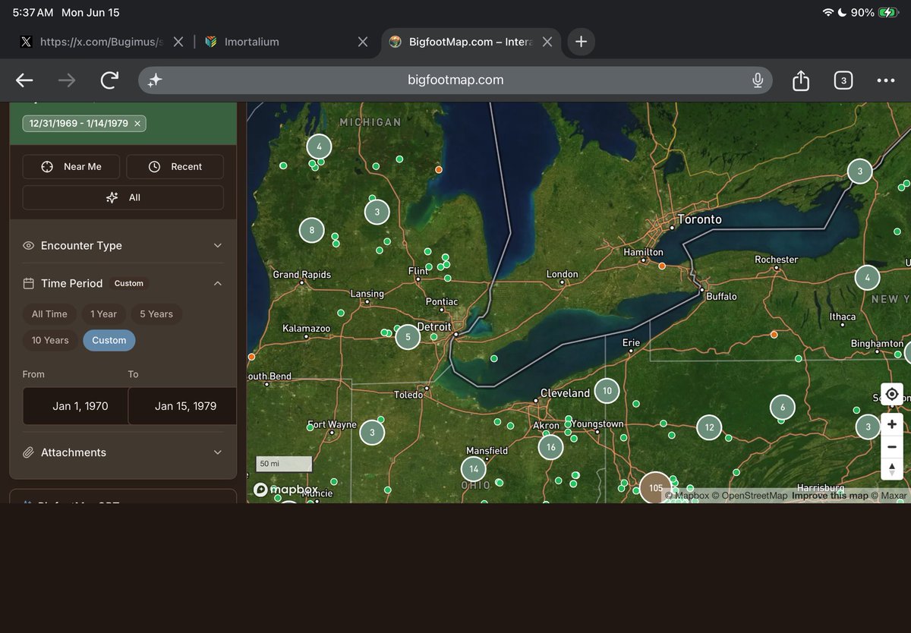Select the 10 Years period option

coord(50,340)
